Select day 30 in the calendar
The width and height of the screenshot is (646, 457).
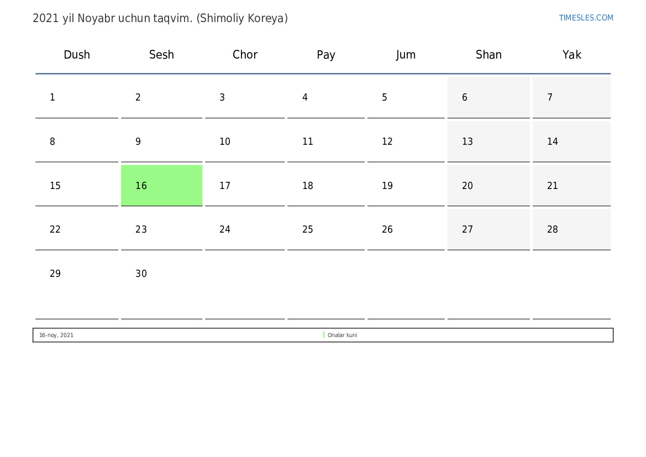(x=161, y=286)
